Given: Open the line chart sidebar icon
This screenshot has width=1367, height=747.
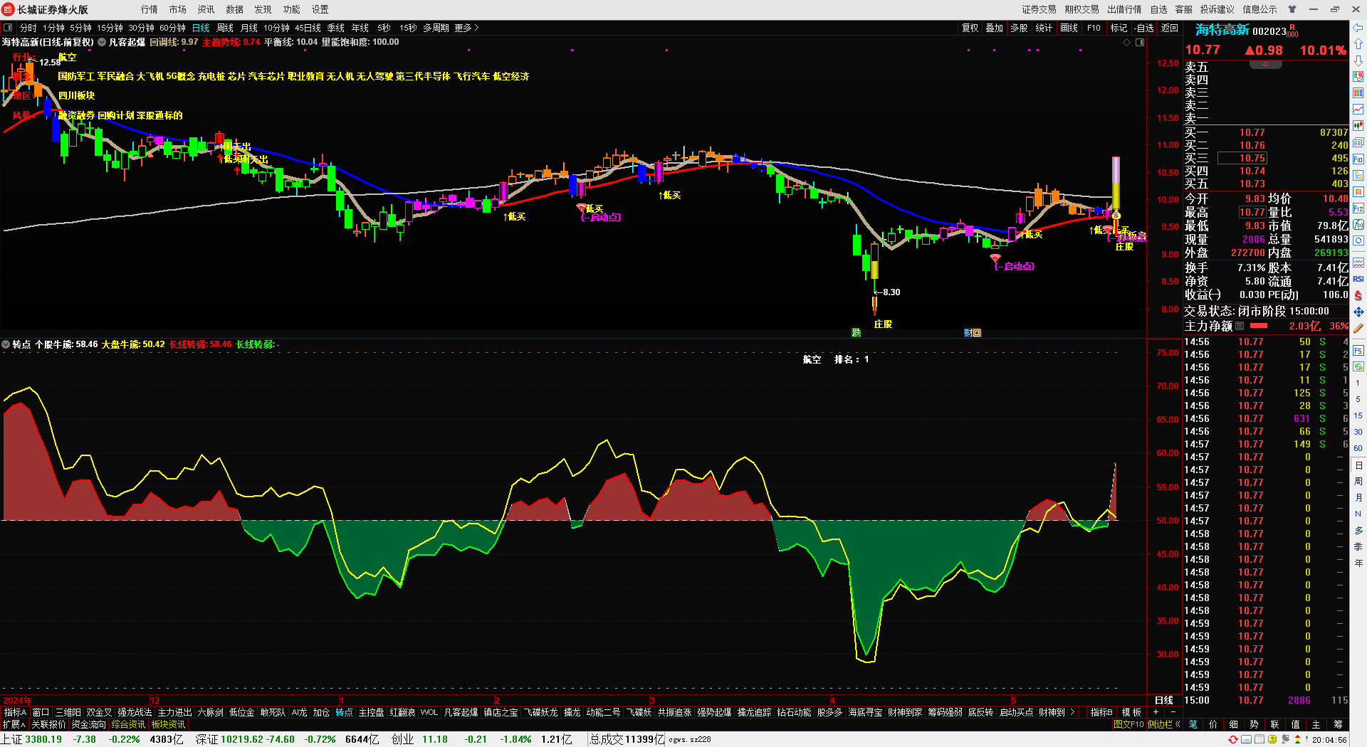Looking at the screenshot, I should click(x=1358, y=110).
